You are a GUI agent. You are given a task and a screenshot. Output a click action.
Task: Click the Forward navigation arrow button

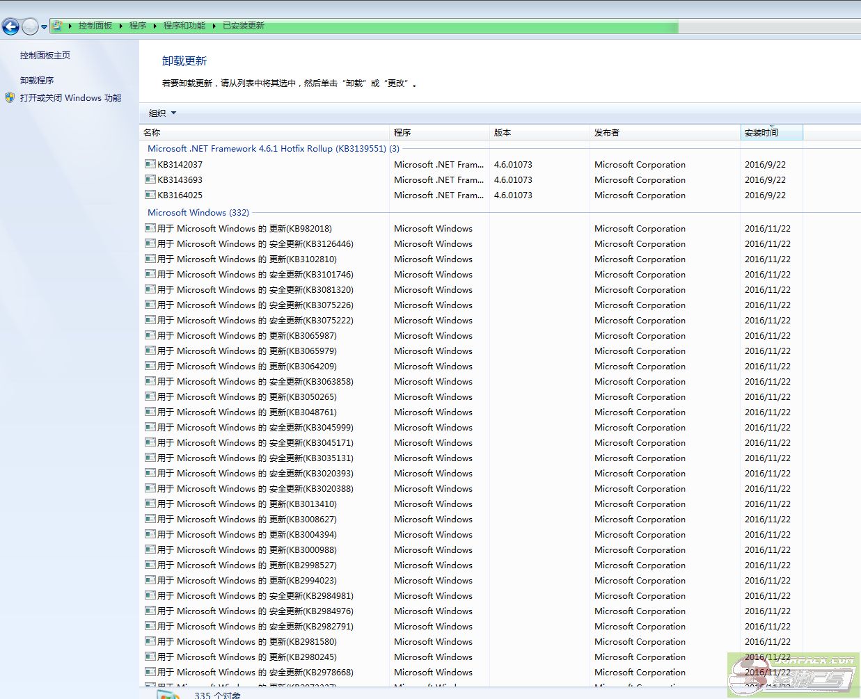(x=30, y=26)
